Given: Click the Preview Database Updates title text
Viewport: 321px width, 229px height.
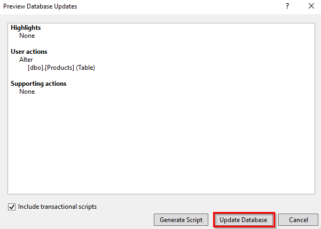Looking at the screenshot, I should point(40,6).
